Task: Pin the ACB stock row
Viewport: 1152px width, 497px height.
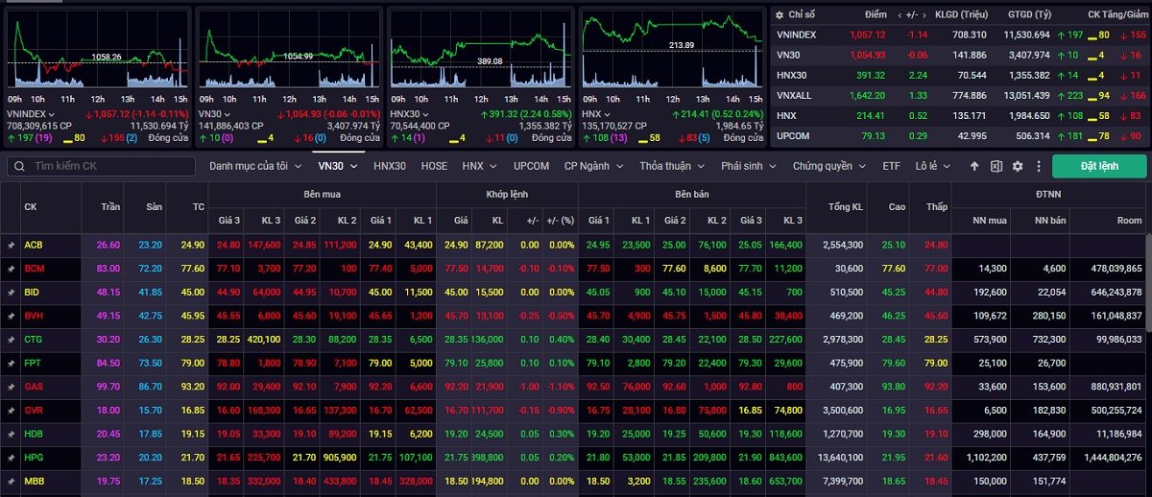Action: click(11, 245)
